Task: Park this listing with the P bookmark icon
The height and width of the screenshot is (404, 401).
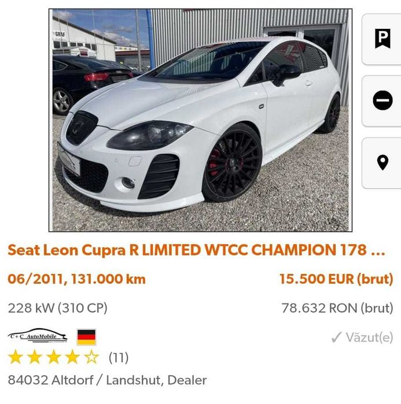Action: pos(382,39)
